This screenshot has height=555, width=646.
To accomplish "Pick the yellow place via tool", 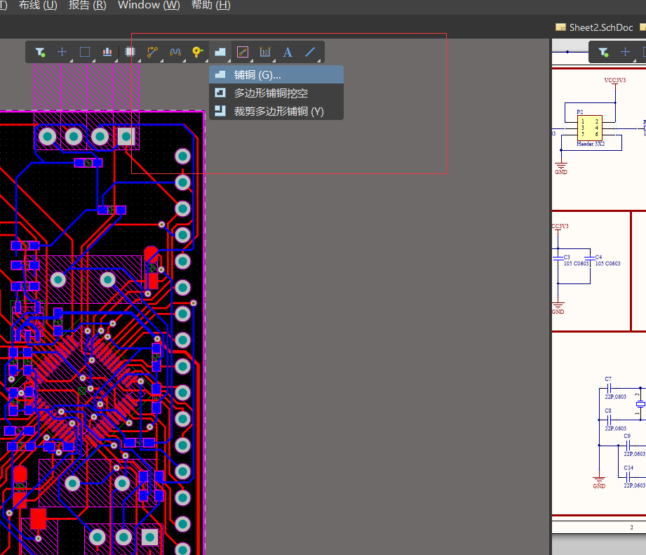I will pos(197,52).
